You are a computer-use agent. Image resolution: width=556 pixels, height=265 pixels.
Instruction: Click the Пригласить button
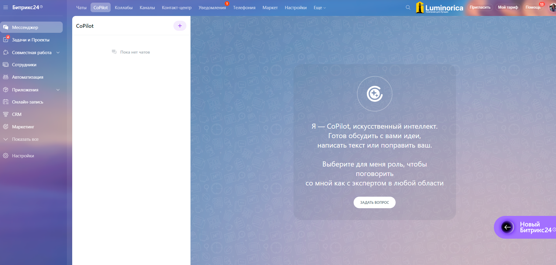click(x=480, y=7)
